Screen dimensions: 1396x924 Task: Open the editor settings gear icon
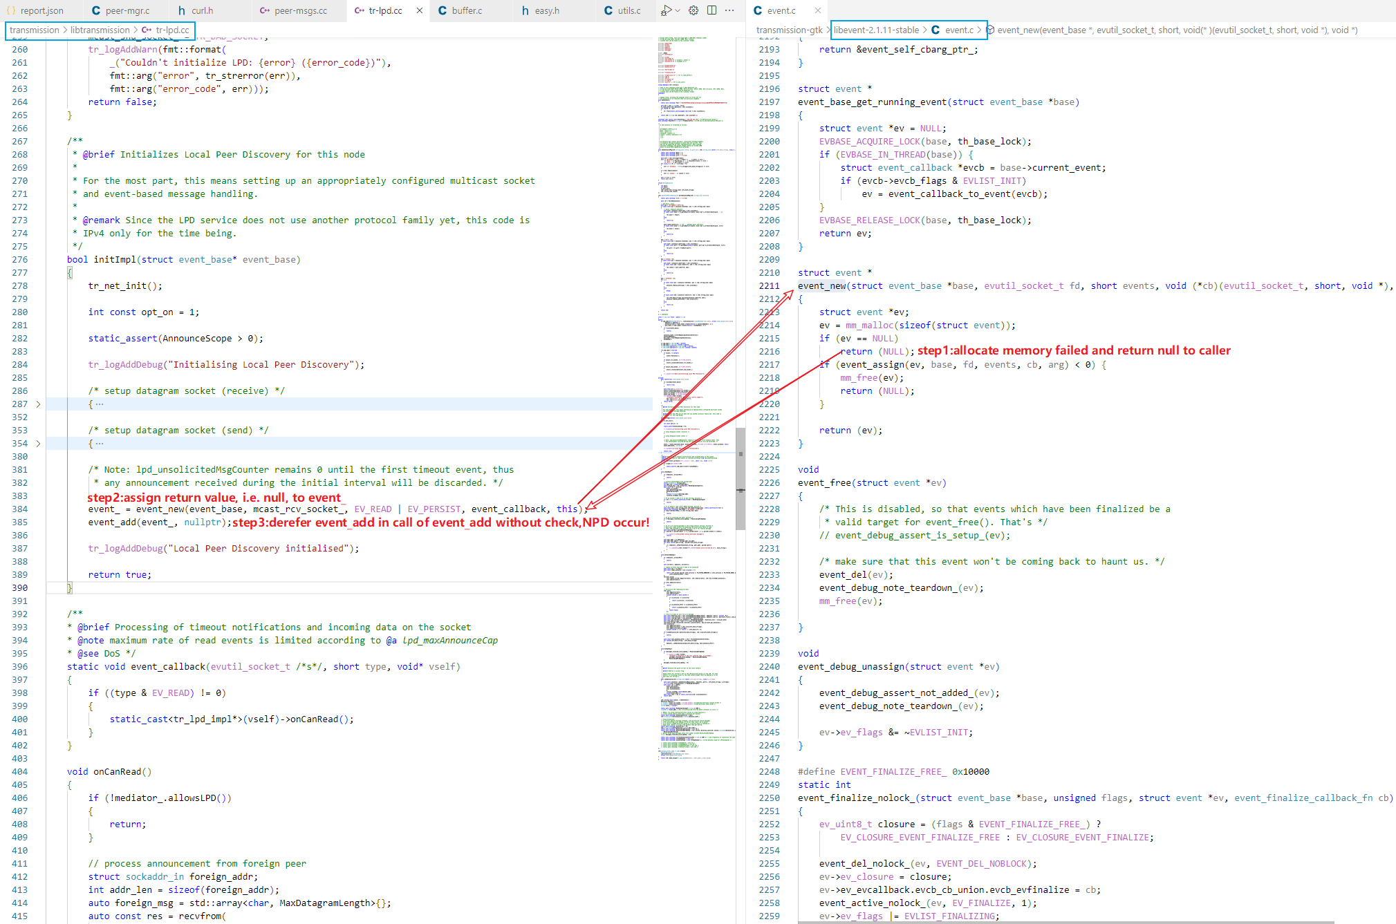pos(694,10)
